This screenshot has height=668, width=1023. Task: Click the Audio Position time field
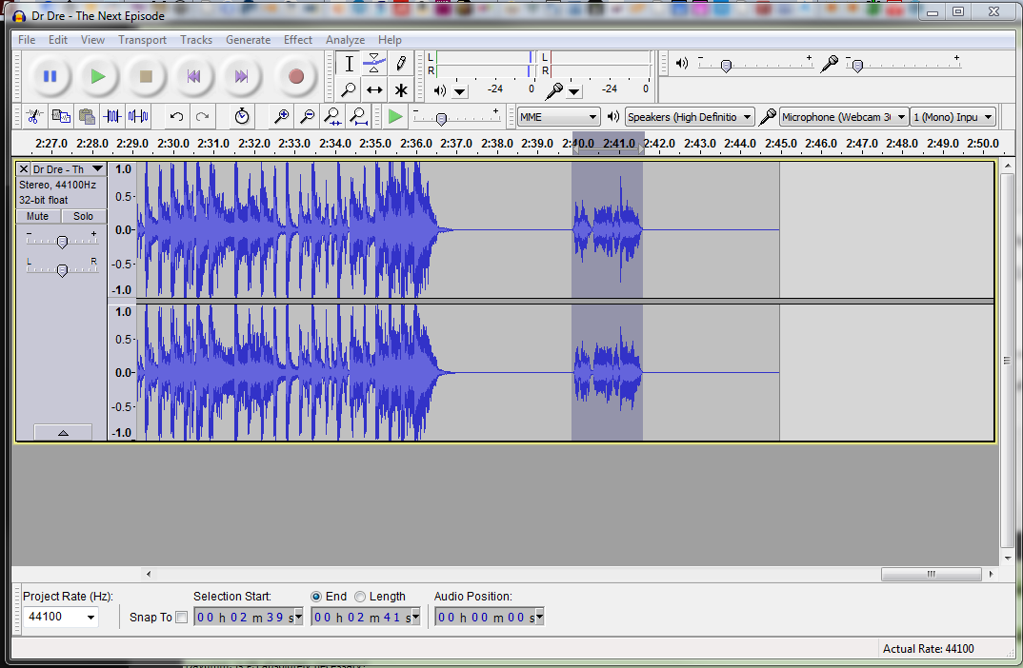(x=490, y=617)
